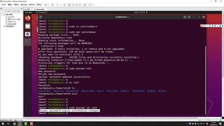Click the stretch guest display icon
This screenshot has width=224, height=126.
tap(90, 5)
